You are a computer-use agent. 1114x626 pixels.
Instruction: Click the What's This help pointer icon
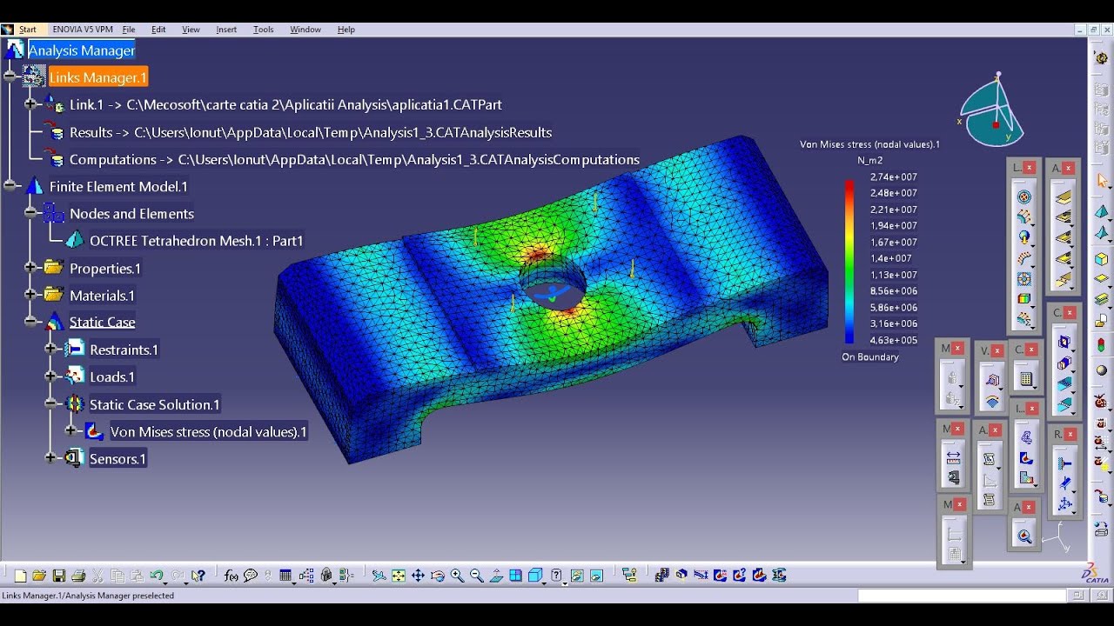198,576
